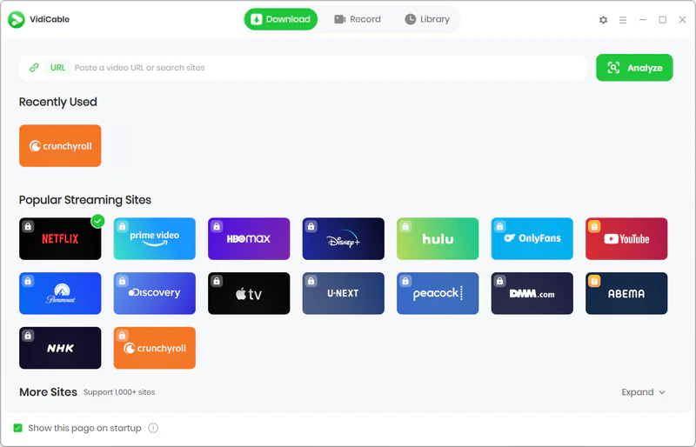Switch to the Download tab
Screen dimensions: 696x447
point(280,19)
